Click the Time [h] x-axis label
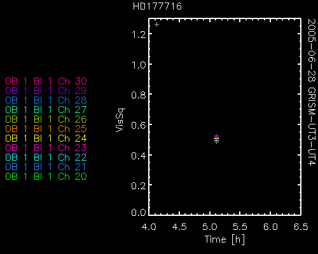The height and width of the screenshot is (254, 318). [x=225, y=239]
